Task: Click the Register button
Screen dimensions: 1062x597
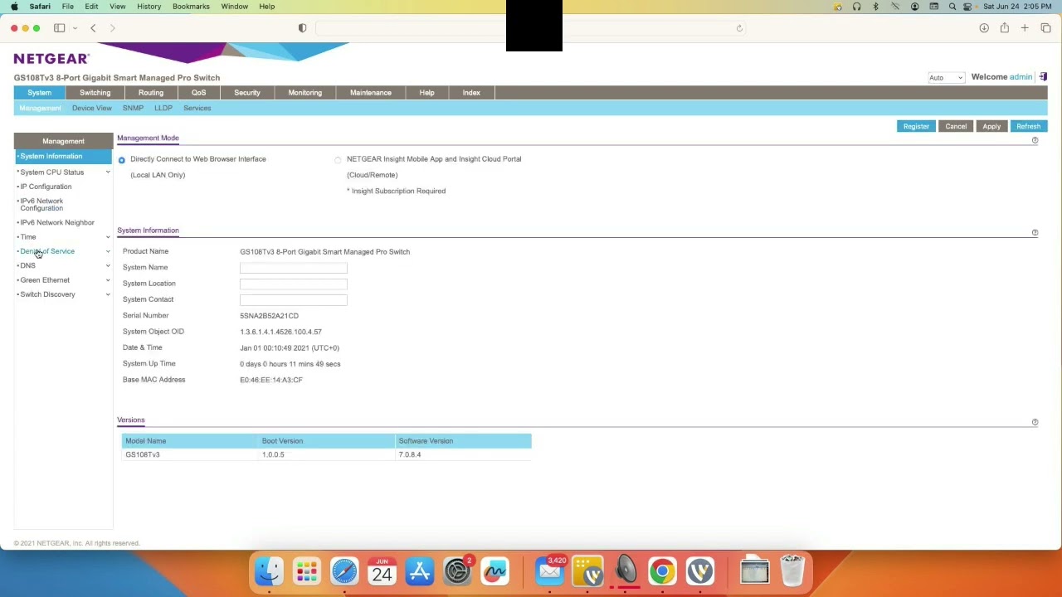Action: pos(916,126)
